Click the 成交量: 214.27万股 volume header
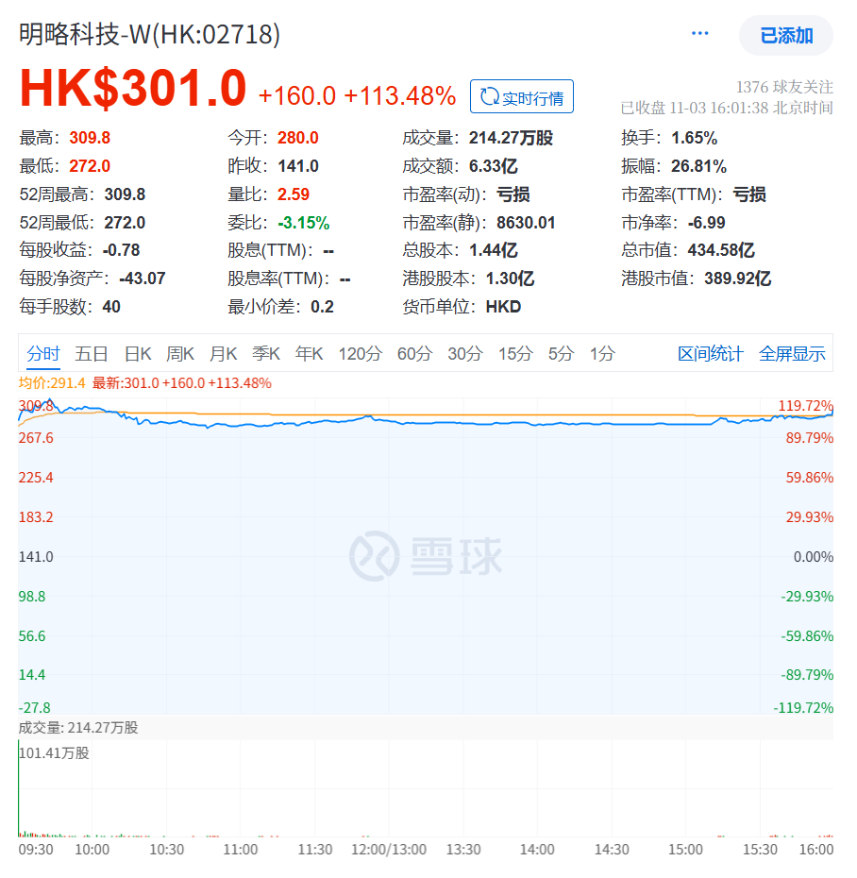The height and width of the screenshot is (878, 857). click(78, 728)
